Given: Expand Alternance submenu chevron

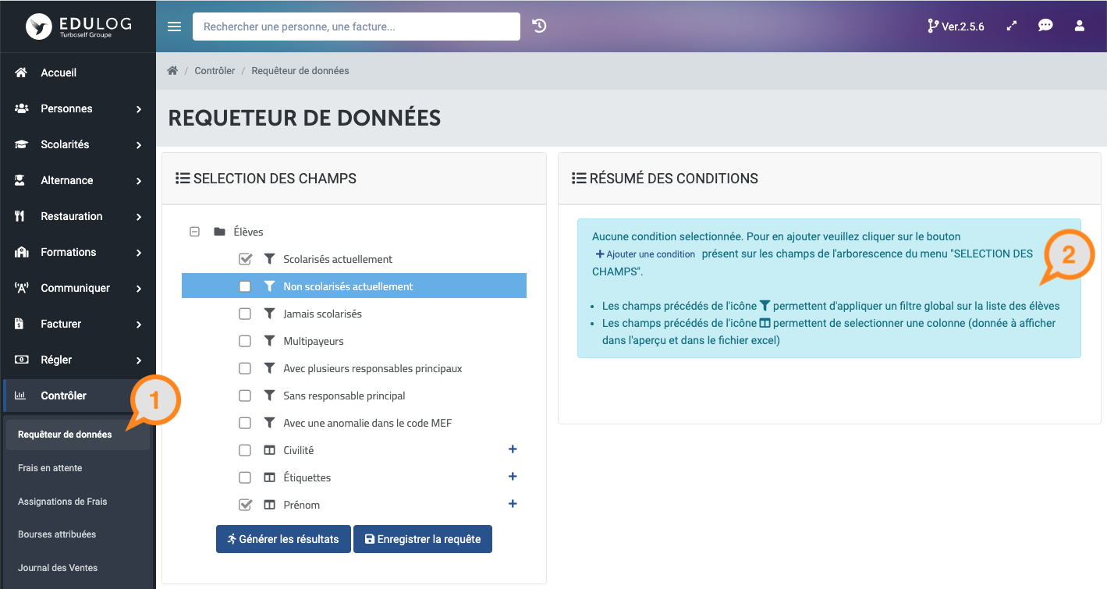Looking at the screenshot, I should [x=139, y=181].
